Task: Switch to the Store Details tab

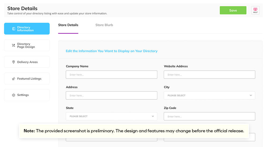Action: (x=68, y=25)
